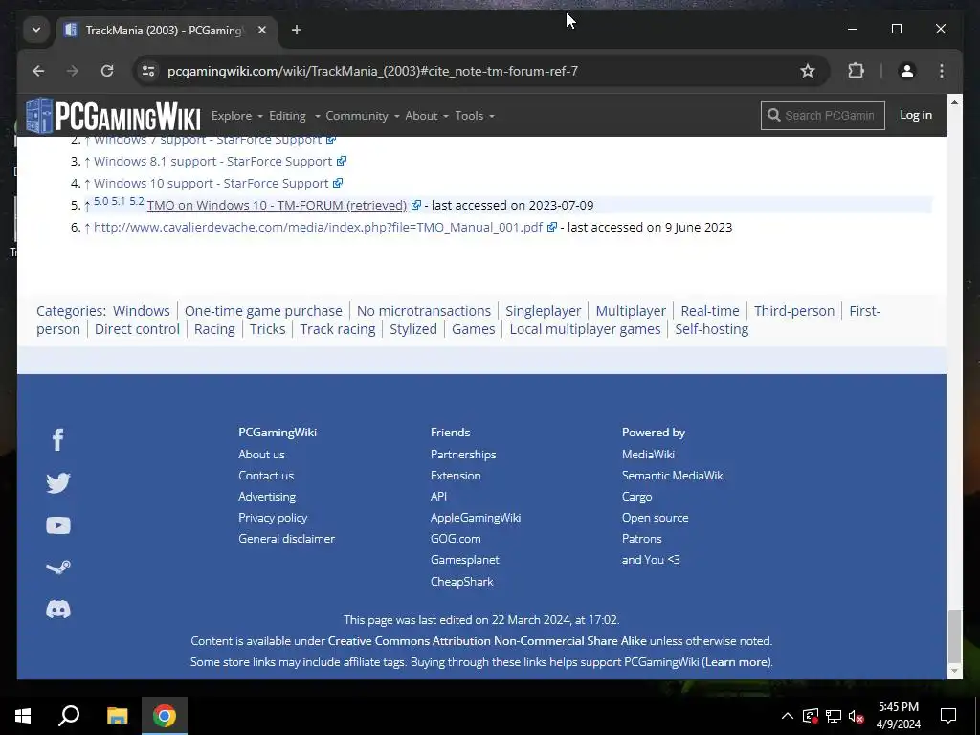Open the Windows category link
980x735 pixels.
pos(142,311)
